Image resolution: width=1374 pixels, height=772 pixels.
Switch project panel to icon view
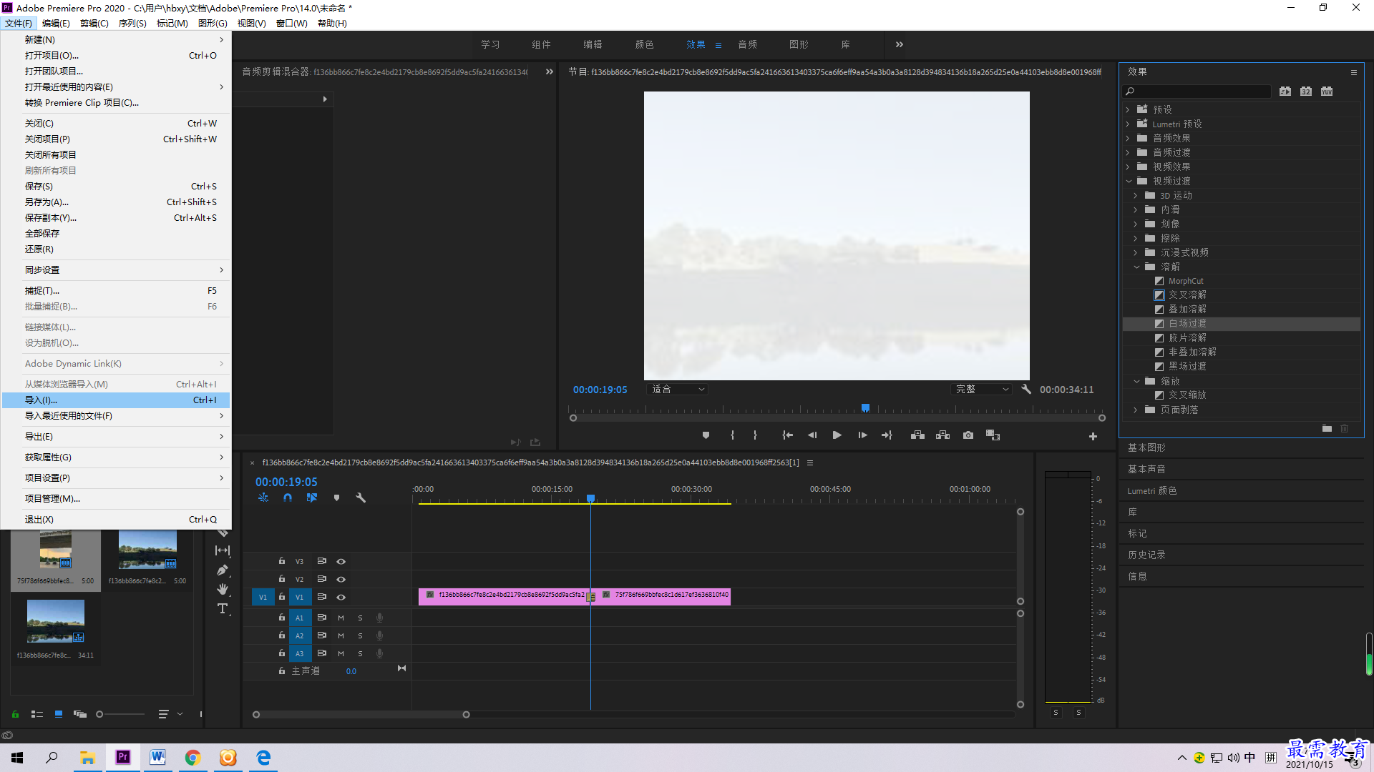point(59,714)
